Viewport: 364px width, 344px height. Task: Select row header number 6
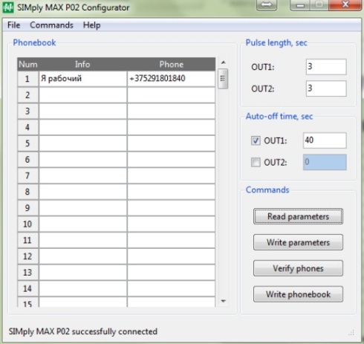tap(28, 160)
